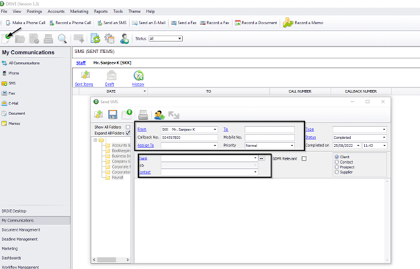Select the Contact radio button
Image resolution: width=420 pixels, height=269 pixels.
tap(337, 162)
